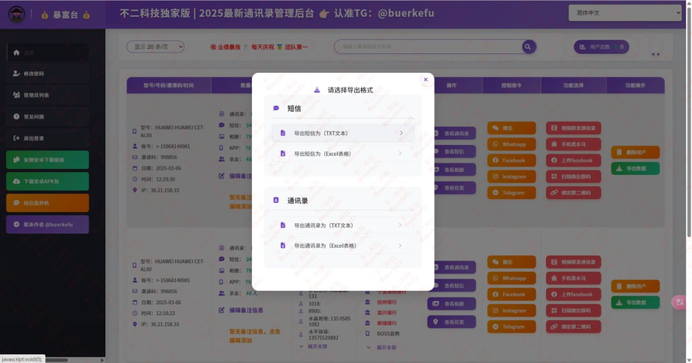Click the search magnifier button

pyautogui.click(x=528, y=47)
